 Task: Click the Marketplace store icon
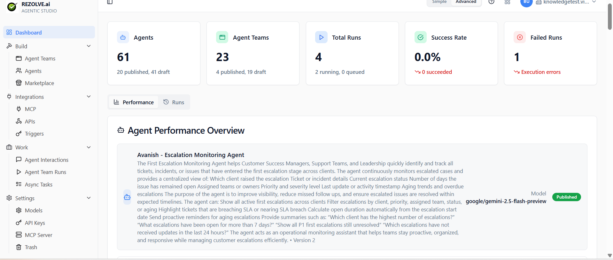click(19, 83)
